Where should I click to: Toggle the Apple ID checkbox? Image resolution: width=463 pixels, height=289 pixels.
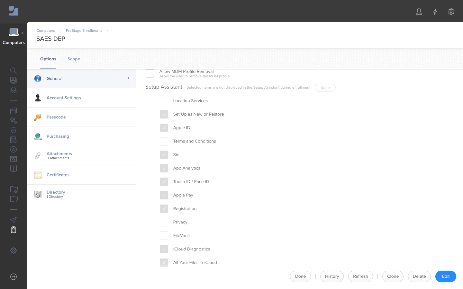(x=164, y=128)
